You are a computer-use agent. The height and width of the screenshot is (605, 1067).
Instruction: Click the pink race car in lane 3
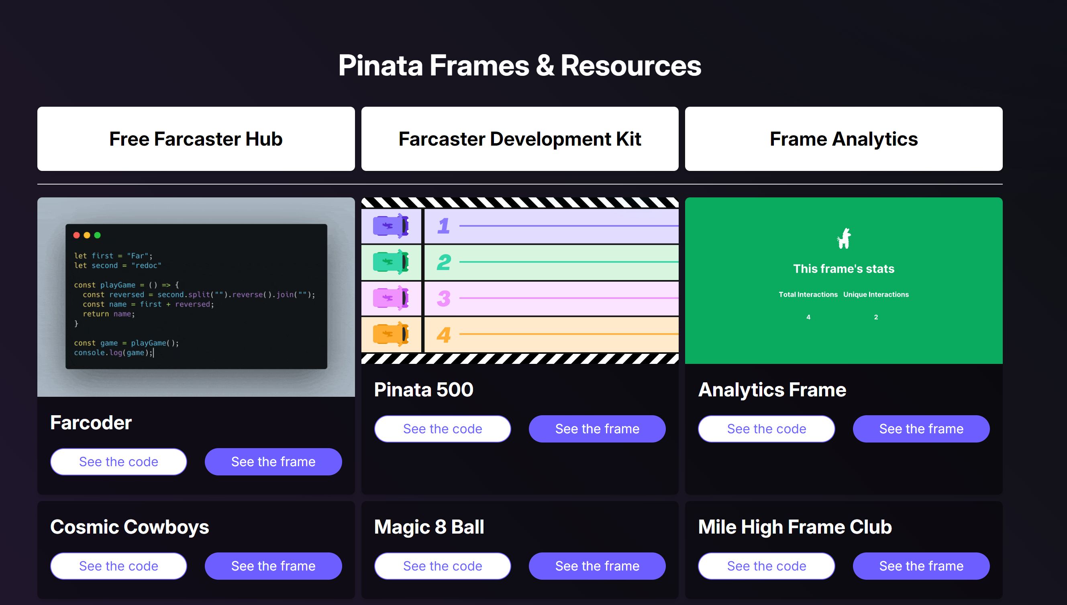390,298
